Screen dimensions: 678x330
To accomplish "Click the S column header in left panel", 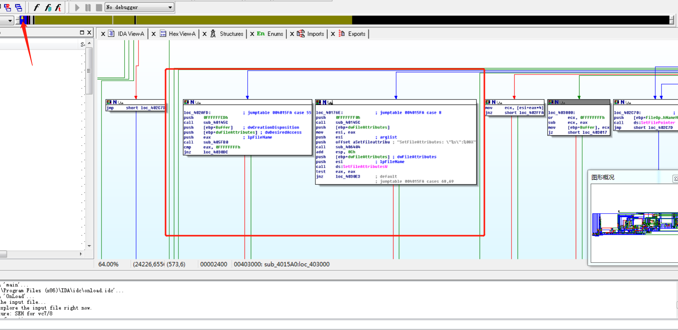I will (x=82, y=45).
